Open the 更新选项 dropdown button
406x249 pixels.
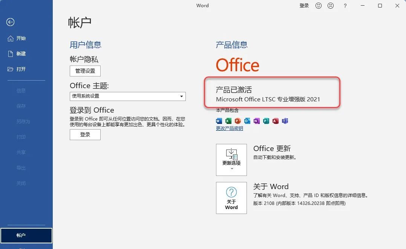(231, 160)
